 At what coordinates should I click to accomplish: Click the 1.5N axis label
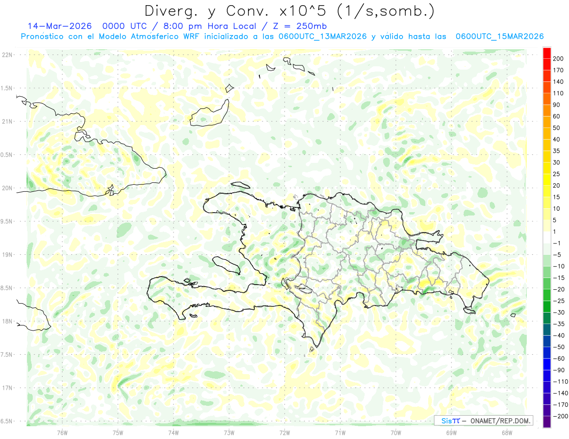(6, 88)
